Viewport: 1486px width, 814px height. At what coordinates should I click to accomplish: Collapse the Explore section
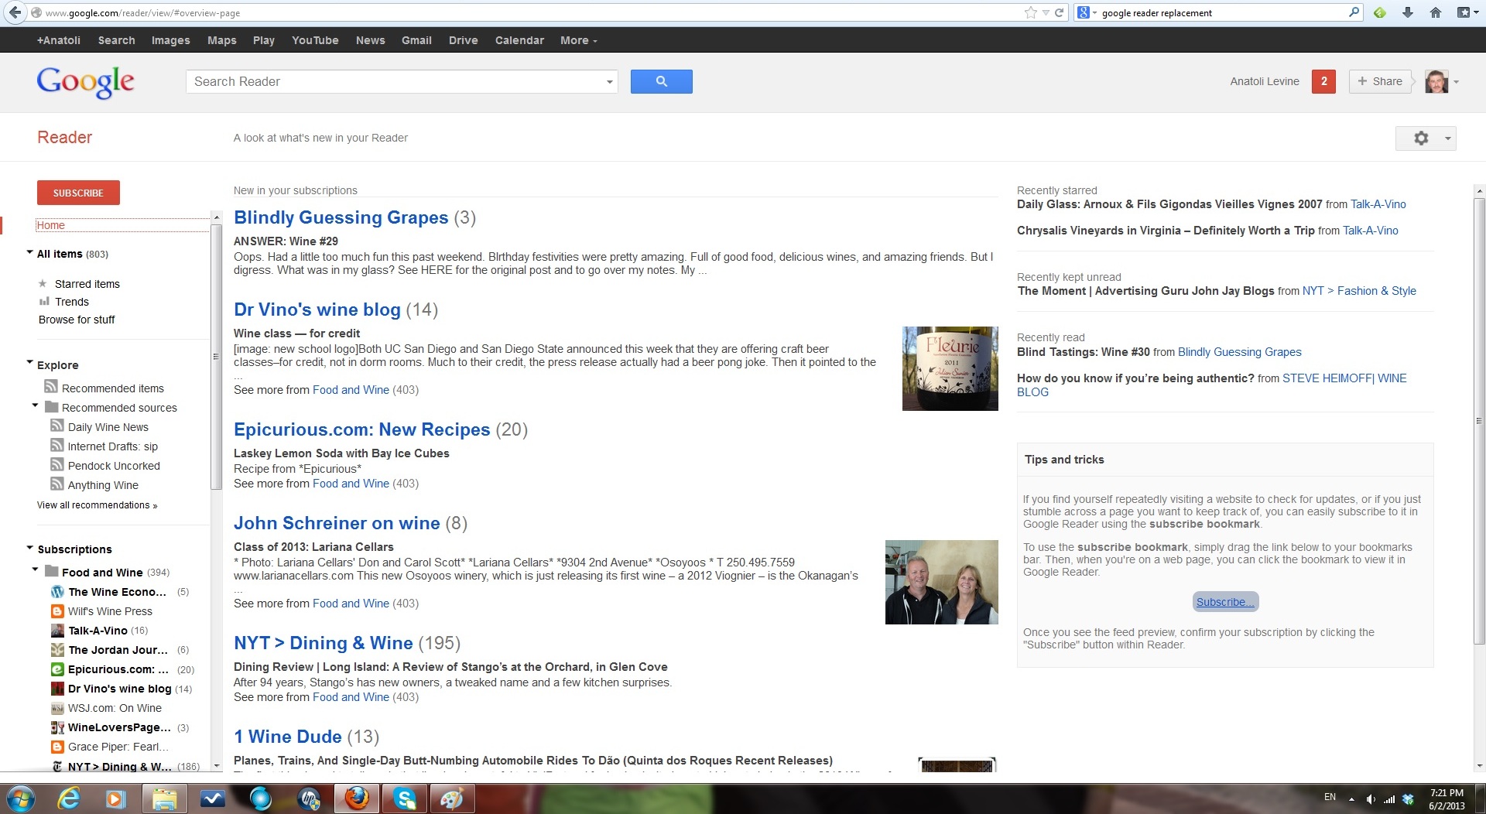30,362
